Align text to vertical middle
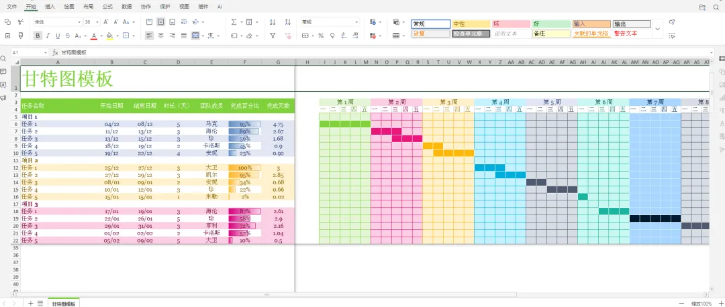Screen dimensions: 725x307 pyautogui.click(x=160, y=21)
